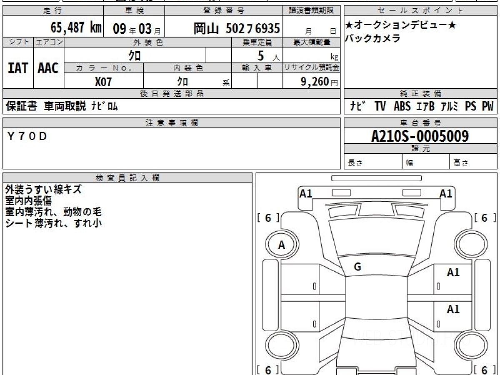Select chassis number A210S-0005009
Screen dimensions: 500x375
[x=420, y=136]
